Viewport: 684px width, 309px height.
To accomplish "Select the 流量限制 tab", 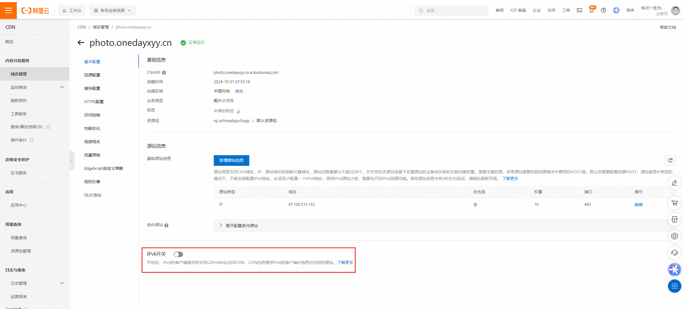I will pos(92,155).
